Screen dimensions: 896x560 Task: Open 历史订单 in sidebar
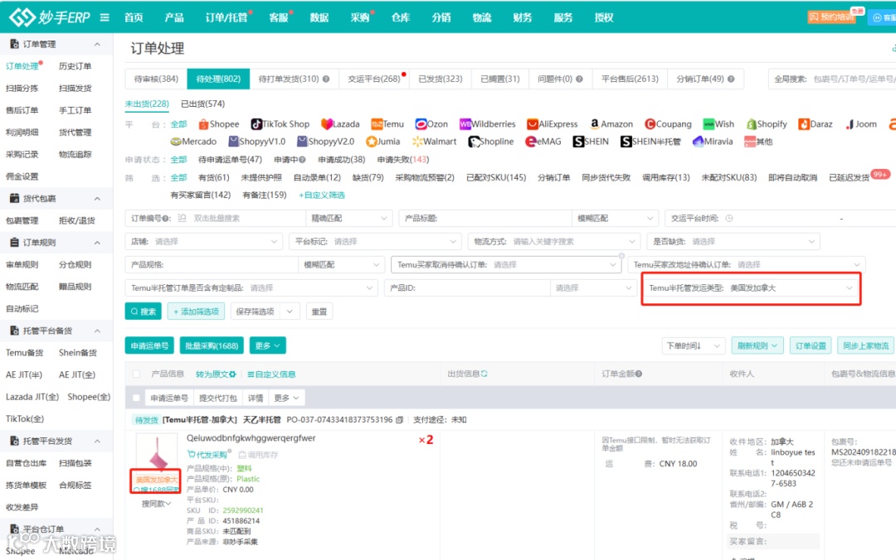(x=75, y=66)
